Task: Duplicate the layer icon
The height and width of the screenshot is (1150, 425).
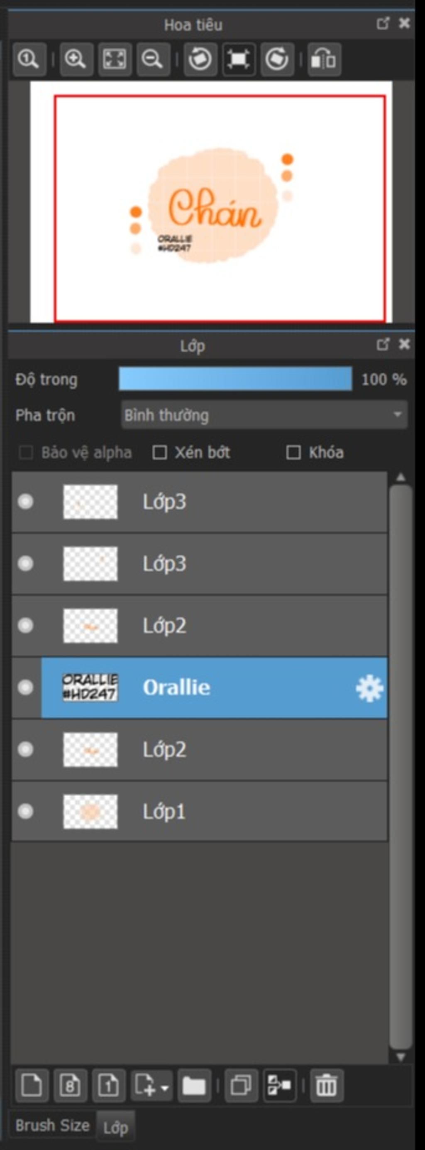Action: [x=241, y=1085]
